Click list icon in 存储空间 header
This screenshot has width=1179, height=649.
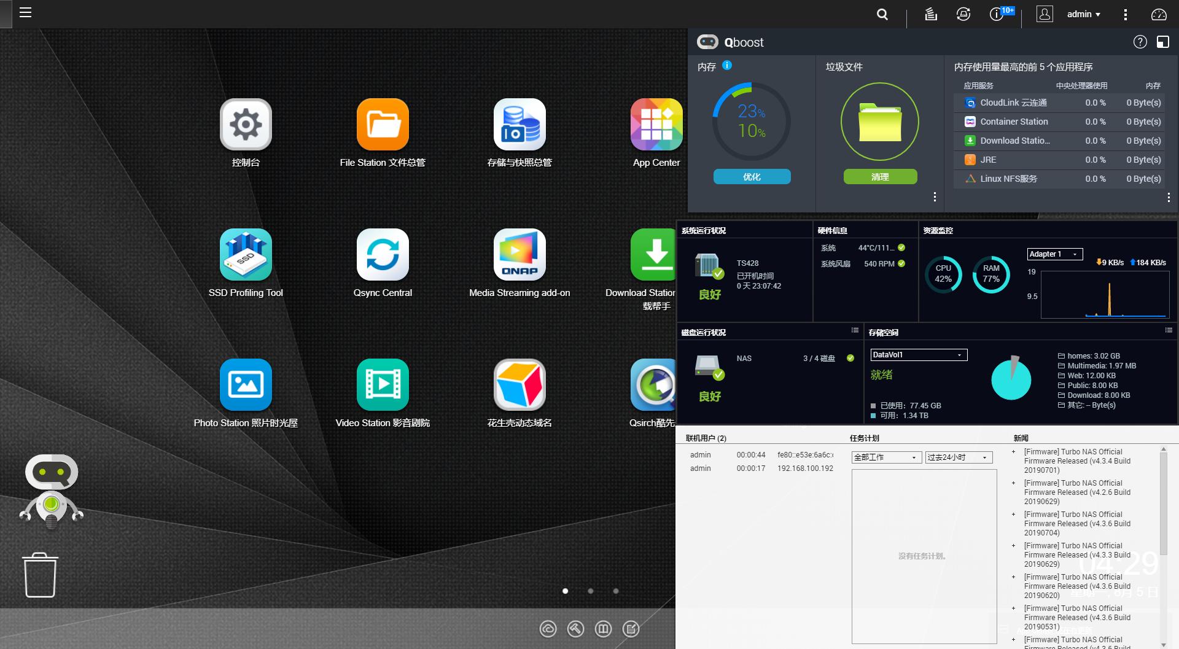[x=1169, y=330]
